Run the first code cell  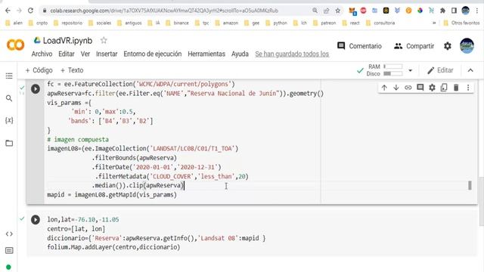click(x=36, y=89)
